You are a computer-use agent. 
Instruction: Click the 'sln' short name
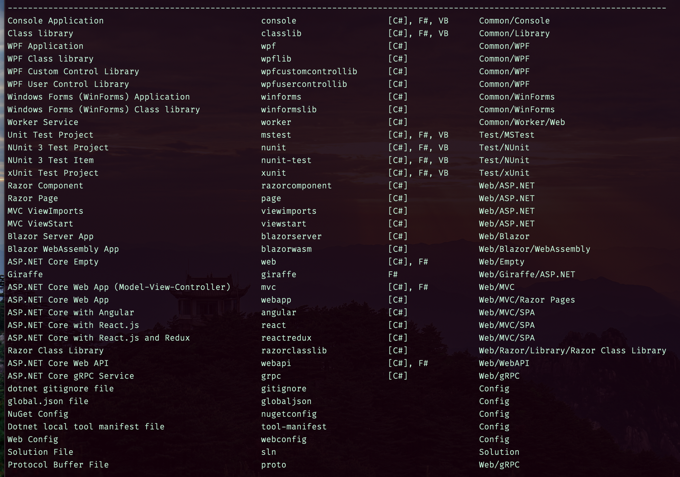268,452
